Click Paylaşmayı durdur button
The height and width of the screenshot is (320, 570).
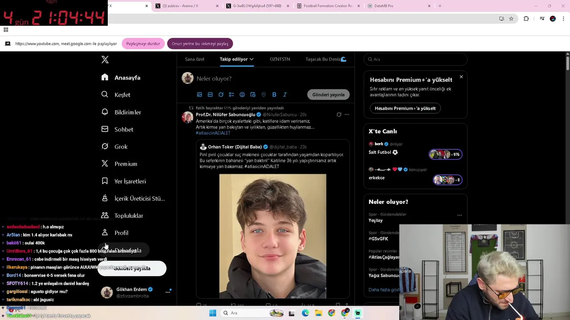tap(143, 44)
